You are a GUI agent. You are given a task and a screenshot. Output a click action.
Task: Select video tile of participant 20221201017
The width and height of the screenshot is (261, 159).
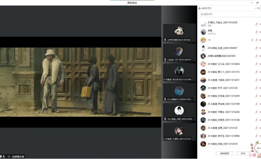point(179,52)
